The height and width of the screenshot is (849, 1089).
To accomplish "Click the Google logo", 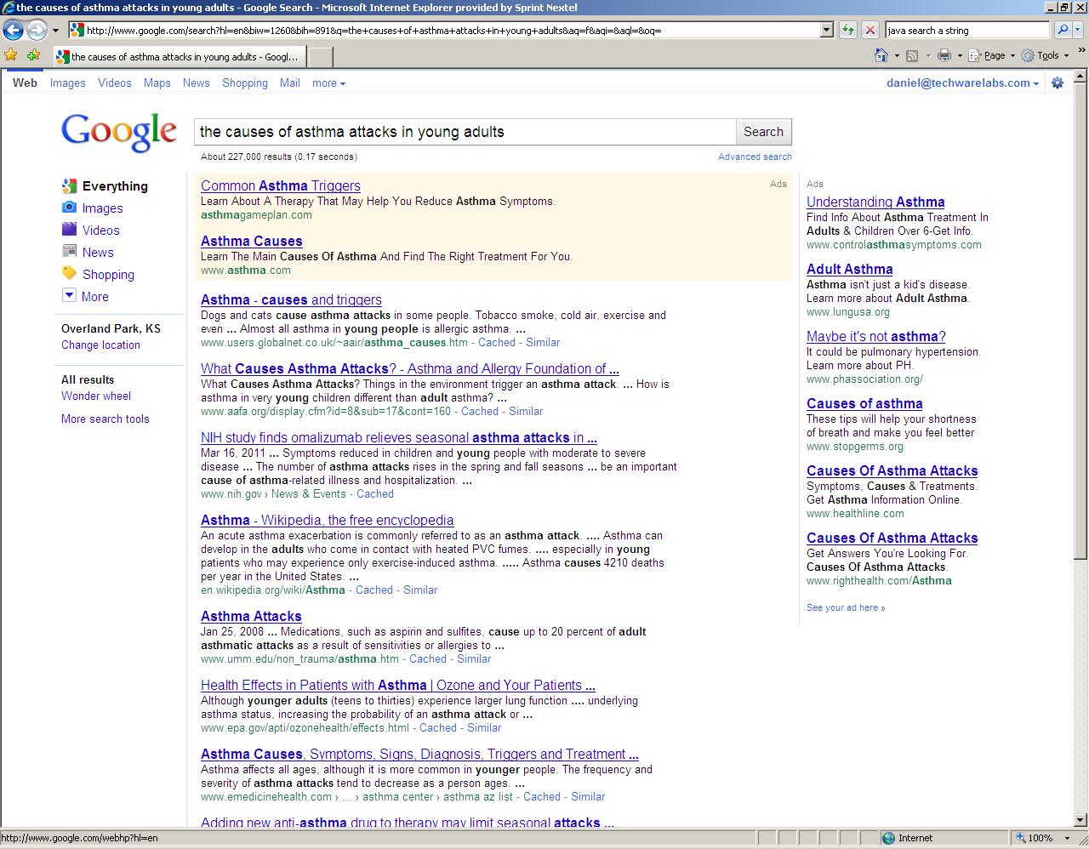I will (119, 133).
